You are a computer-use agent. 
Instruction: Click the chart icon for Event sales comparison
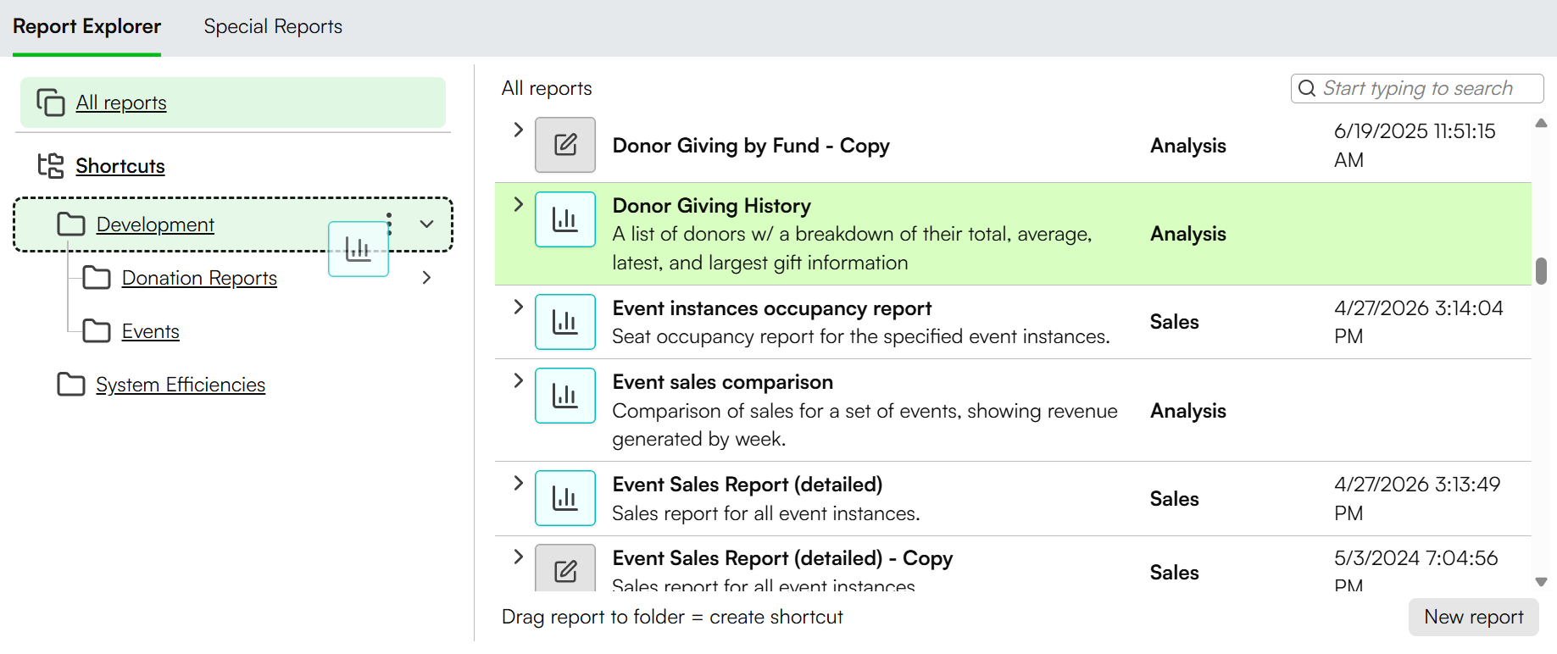565,396
